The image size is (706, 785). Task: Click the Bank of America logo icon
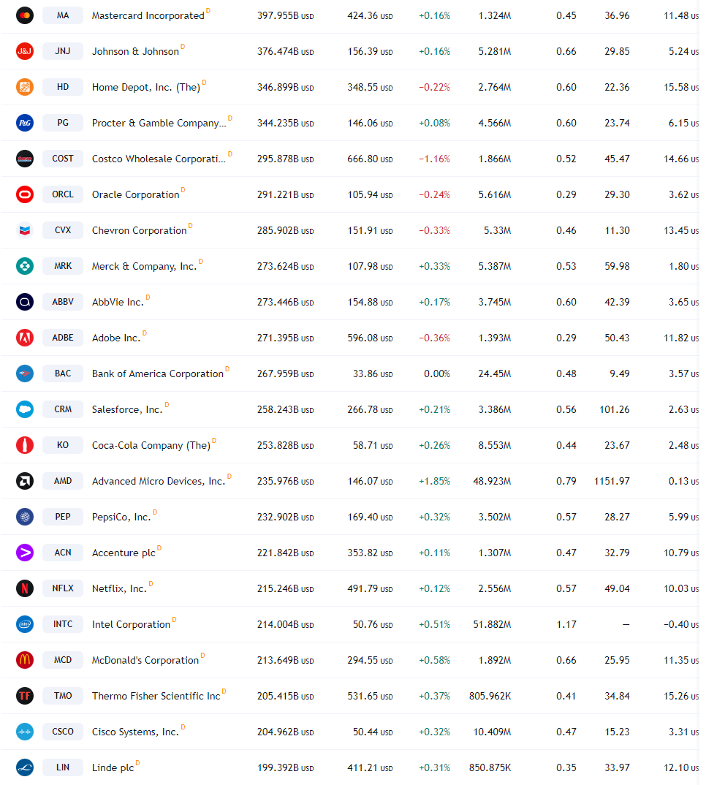pos(25,373)
